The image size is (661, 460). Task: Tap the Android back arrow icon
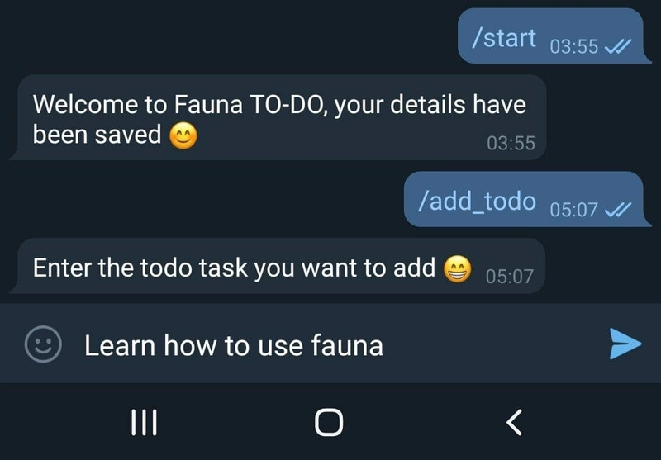pos(514,422)
